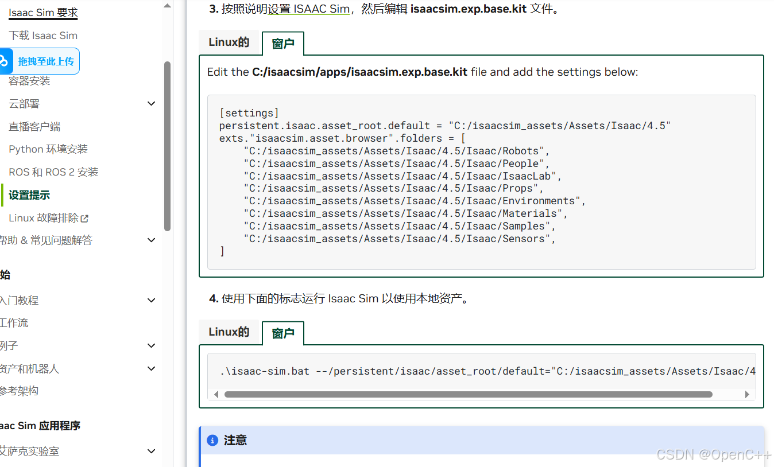The image size is (774, 467).
Task: Expand the 资产和机器人 chevron
Action: [152, 368]
